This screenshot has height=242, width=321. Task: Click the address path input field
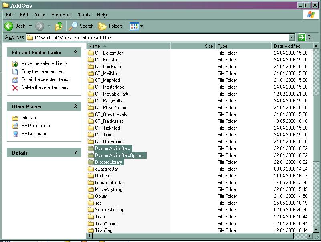[157, 38]
